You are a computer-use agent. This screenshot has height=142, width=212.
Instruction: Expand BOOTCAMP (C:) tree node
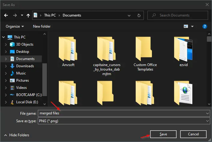point(6,95)
